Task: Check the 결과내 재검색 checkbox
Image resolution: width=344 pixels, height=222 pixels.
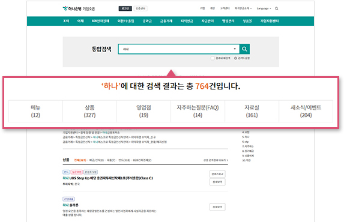Action: coord(213,58)
